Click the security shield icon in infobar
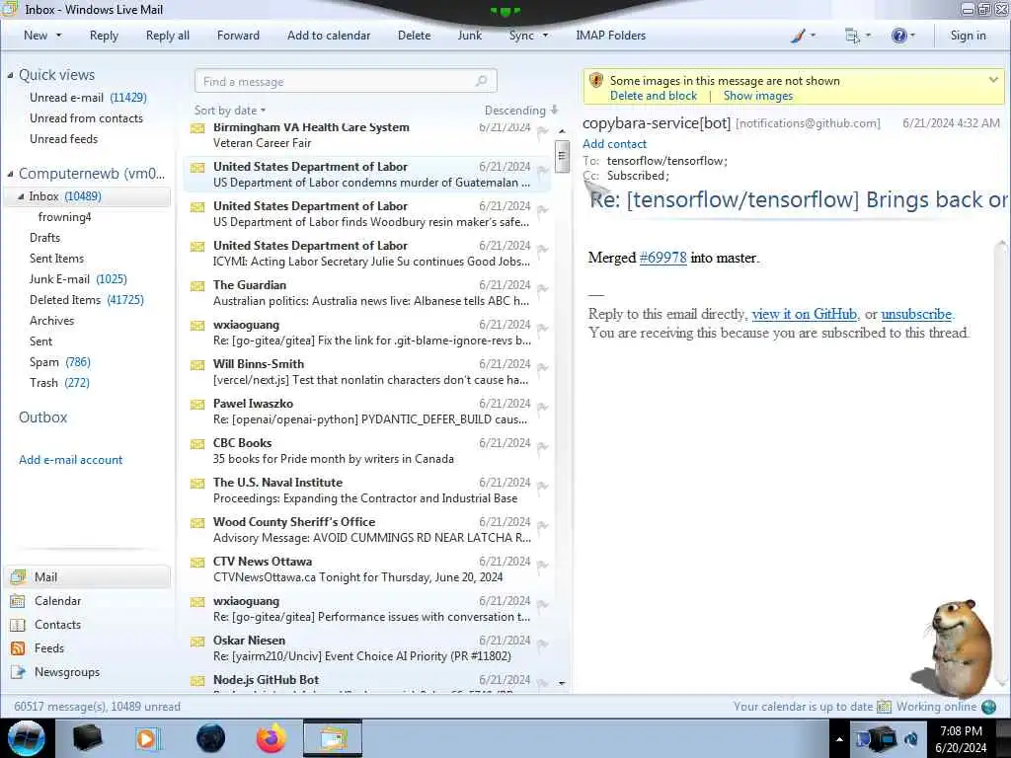Viewport: 1011px width, 758px height. pyautogui.click(x=595, y=81)
